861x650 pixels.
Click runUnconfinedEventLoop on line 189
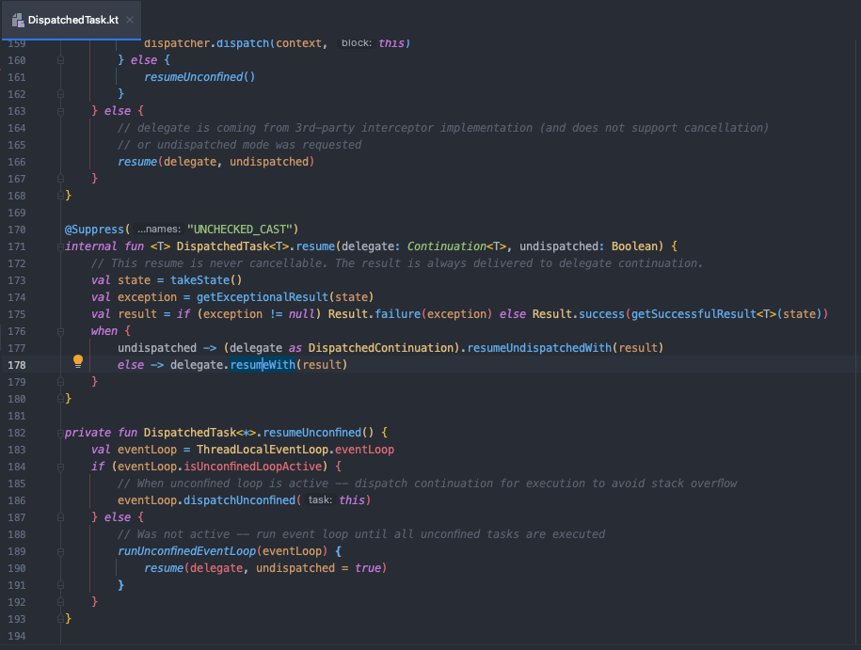186,551
